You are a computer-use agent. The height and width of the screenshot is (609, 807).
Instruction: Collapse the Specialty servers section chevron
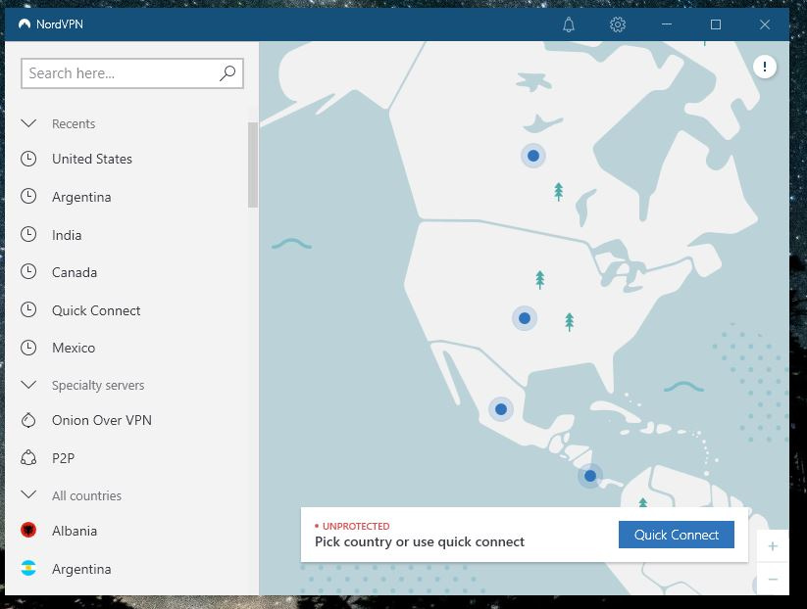point(28,385)
